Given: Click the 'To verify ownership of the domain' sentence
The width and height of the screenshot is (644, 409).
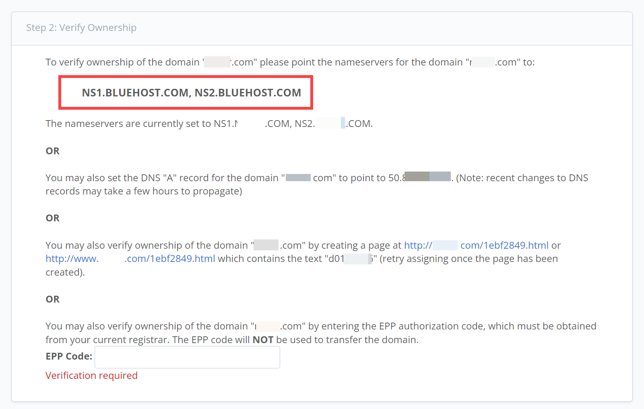Looking at the screenshot, I should [x=290, y=62].
